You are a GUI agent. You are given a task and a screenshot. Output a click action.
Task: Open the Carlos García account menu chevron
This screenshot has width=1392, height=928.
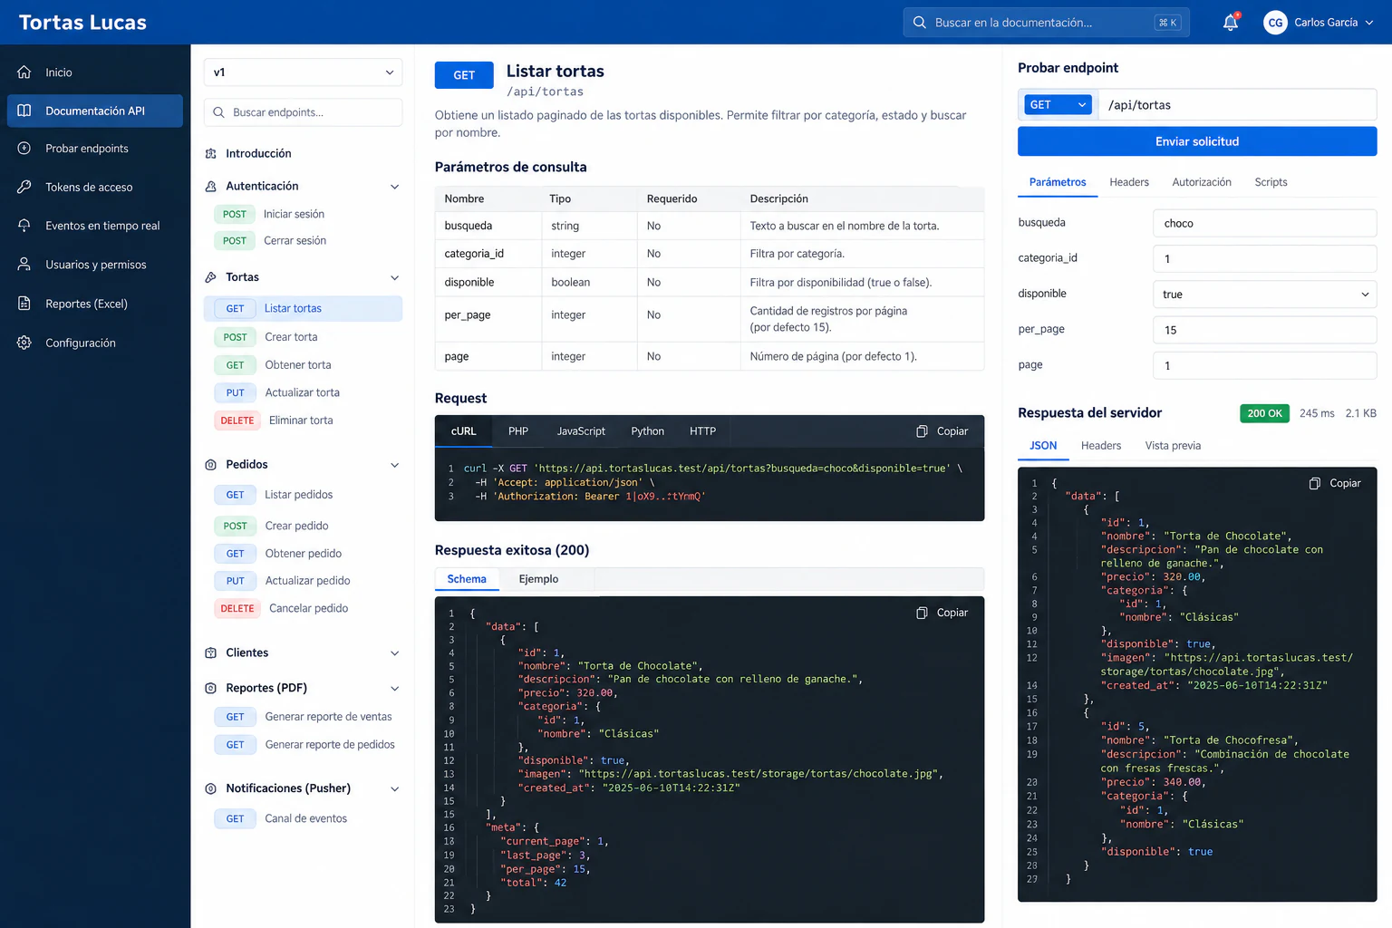coord(1369,23)
